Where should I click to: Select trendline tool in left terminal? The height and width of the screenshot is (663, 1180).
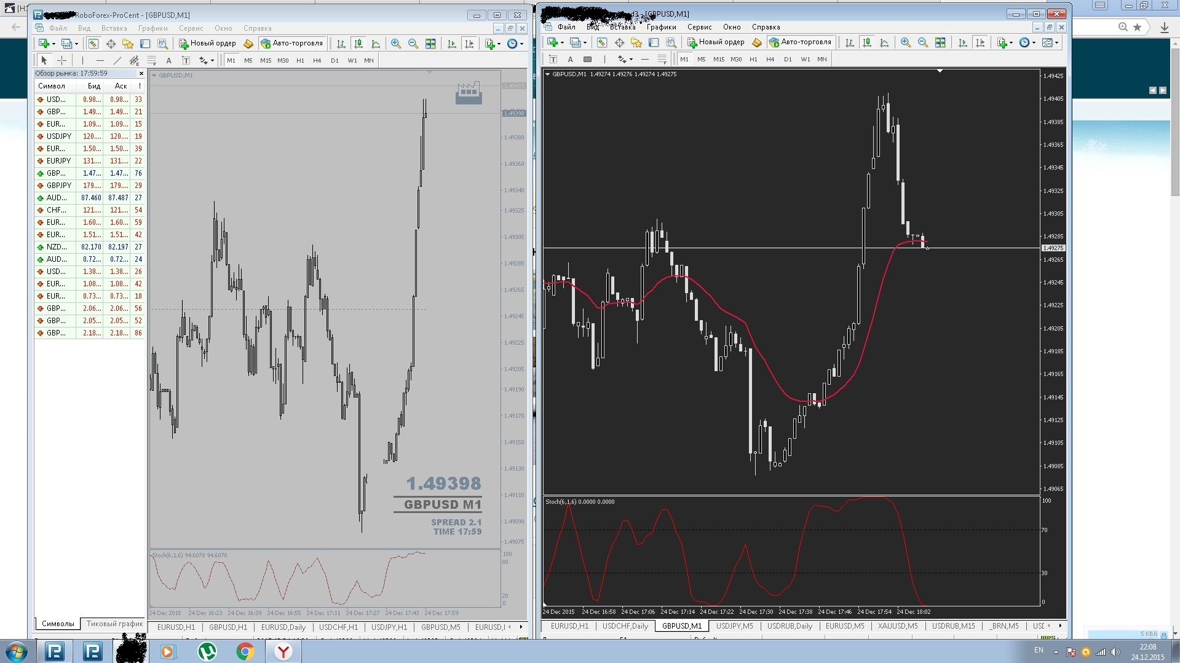(x=117, y=60)
